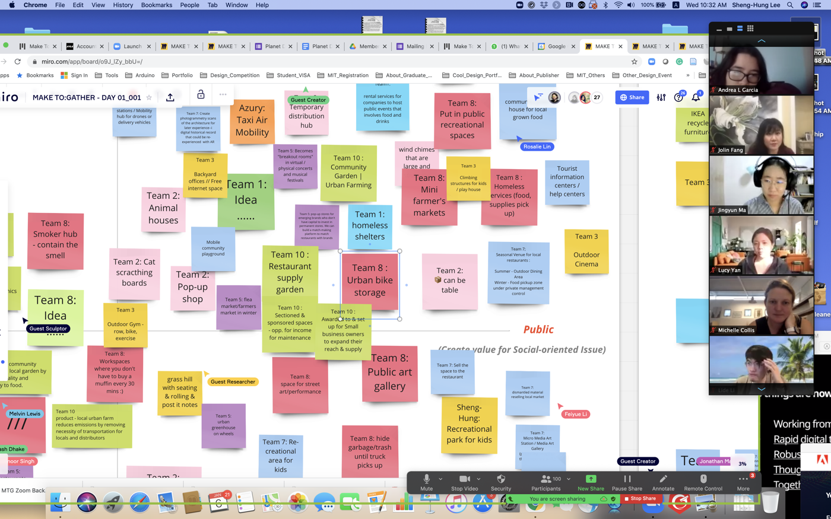This screenshot has width=831, height=519.
Task: Click the 27 collaborators count badge
Action: point(597,97)
